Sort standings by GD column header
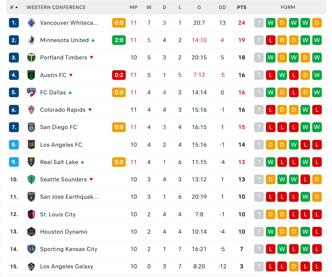332x277 pixels. tap(222, 7)
